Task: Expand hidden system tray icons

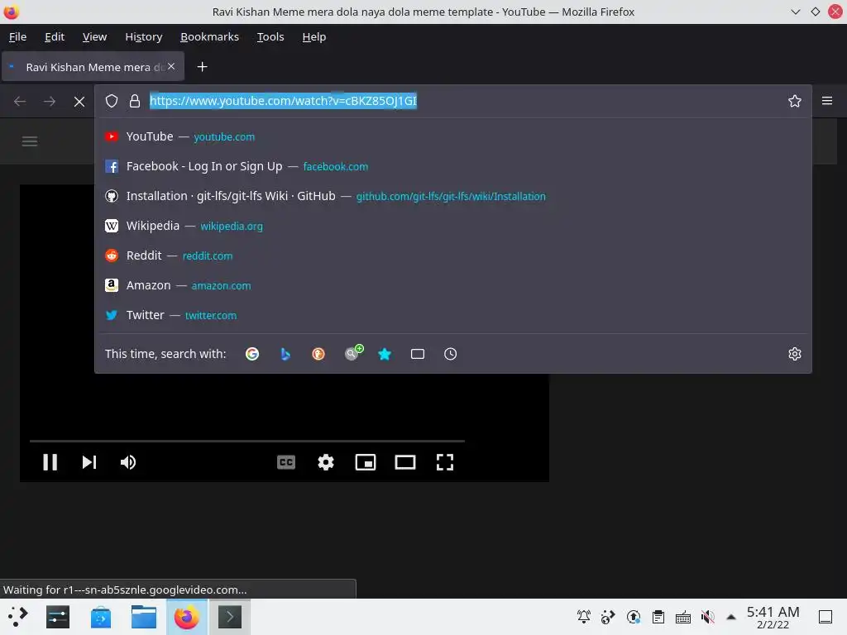Action: [731, 617]
